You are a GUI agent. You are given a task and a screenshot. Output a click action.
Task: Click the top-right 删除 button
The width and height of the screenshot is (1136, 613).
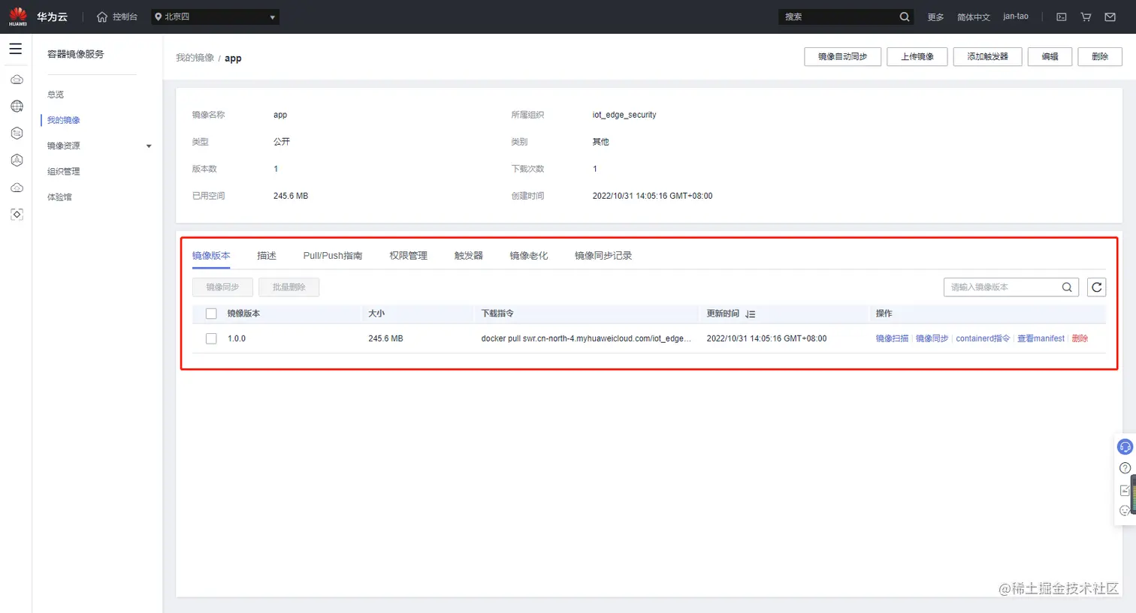[1100, 56]
